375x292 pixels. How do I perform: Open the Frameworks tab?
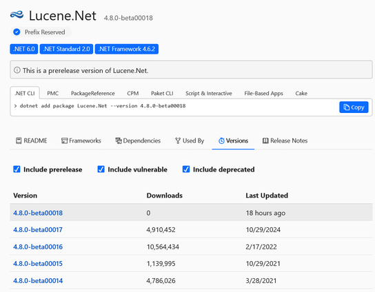point(81,140)
